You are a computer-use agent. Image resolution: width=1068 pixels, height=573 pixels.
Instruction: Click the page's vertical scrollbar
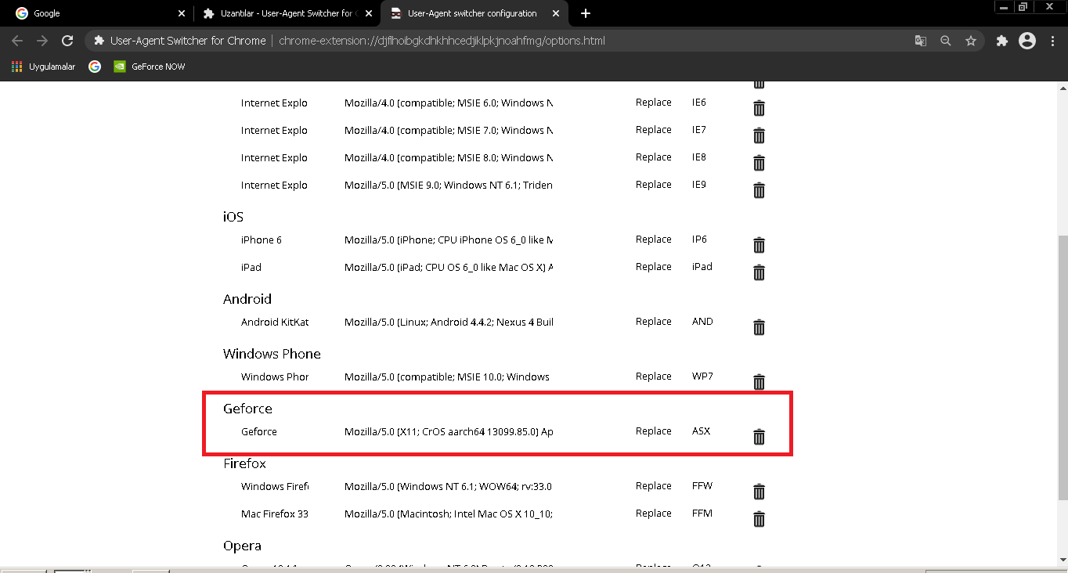click(x=1063, y=368)
